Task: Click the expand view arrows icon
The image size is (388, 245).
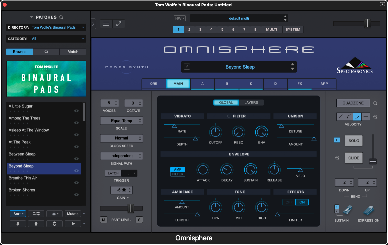Action: [119, 24]
